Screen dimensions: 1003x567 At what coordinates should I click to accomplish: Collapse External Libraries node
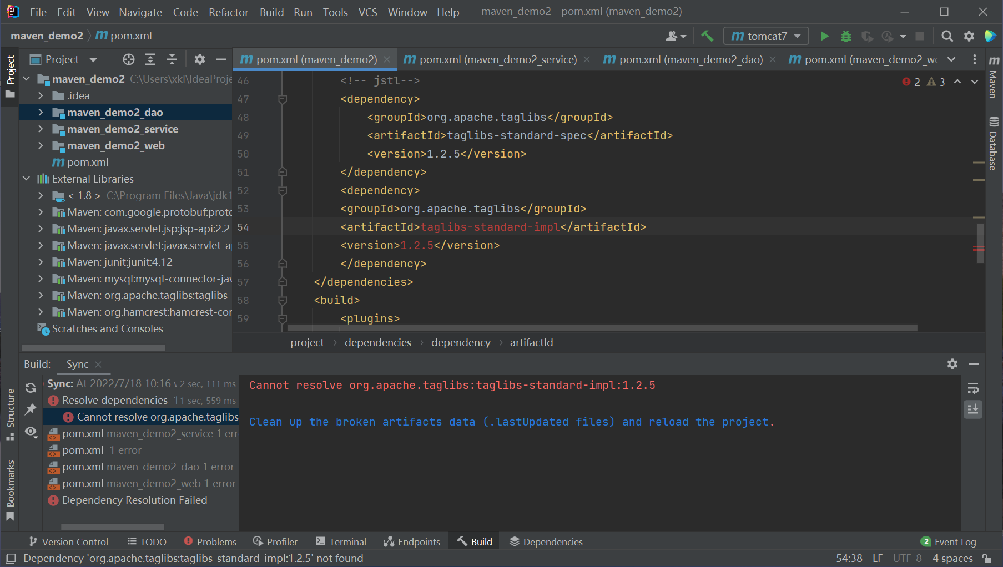26,179
